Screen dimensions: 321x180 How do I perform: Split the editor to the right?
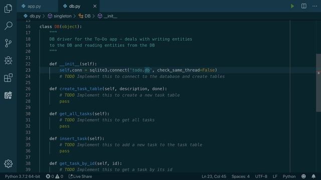[x=304, y=6]
